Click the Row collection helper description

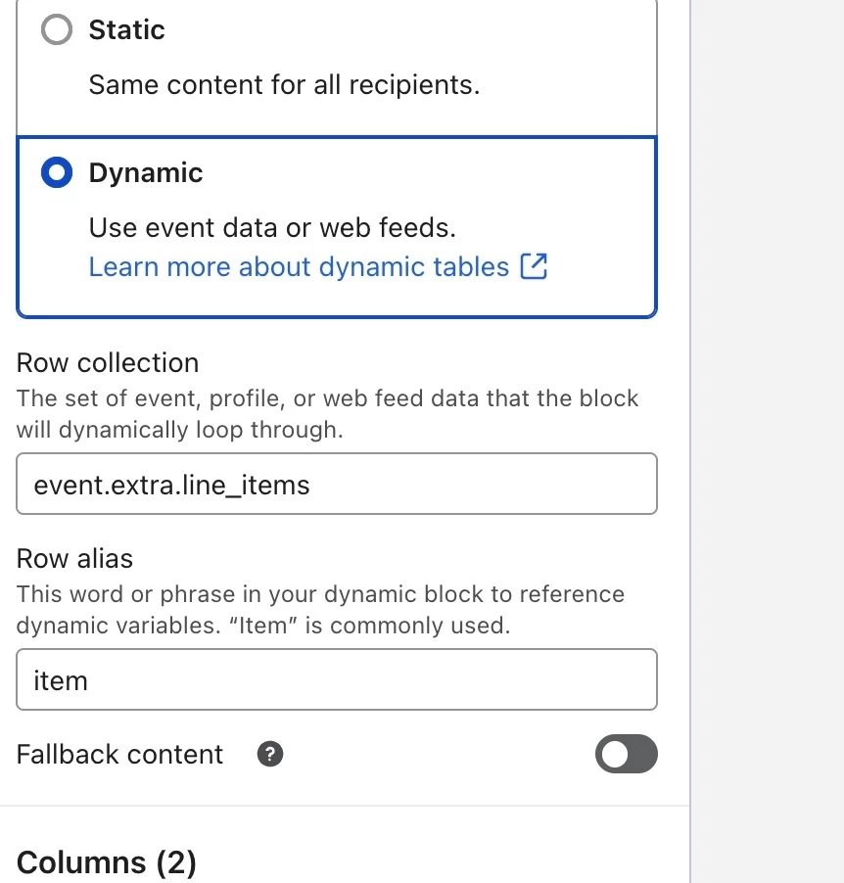327,413
